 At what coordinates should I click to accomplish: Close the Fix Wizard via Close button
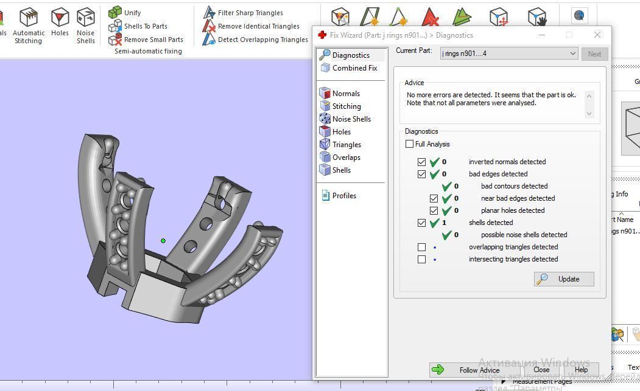[x=541, y=370]
